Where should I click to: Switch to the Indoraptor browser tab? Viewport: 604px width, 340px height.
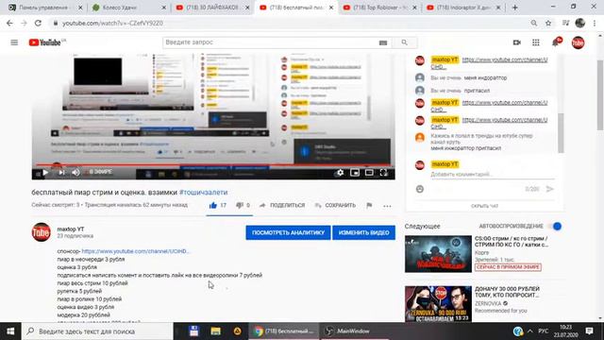tap(463, 8)
